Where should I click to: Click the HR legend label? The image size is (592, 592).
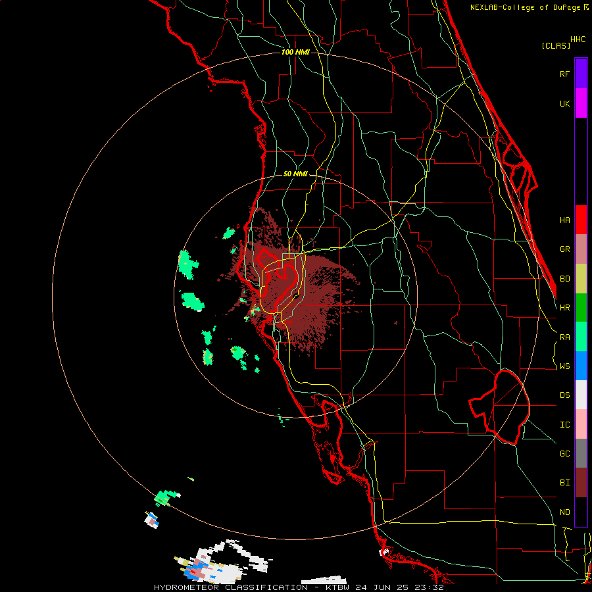pyautogui.click(x=564, y=308)
